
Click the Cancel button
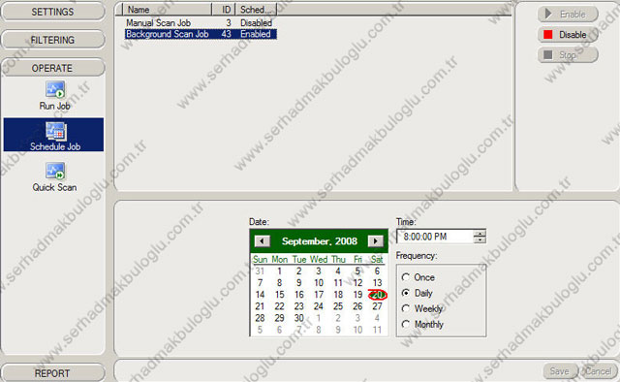(598, 371)
